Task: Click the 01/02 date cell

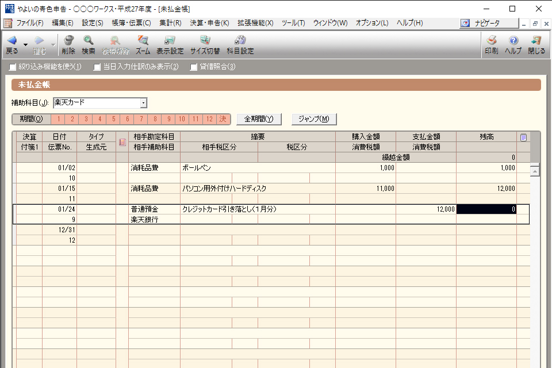Action: coord(59,168)
